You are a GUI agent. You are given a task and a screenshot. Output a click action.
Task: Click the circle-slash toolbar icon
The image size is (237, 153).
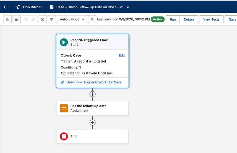point(43,19)
